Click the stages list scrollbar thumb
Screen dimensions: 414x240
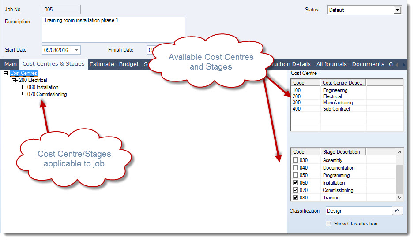tap(400, 179)
